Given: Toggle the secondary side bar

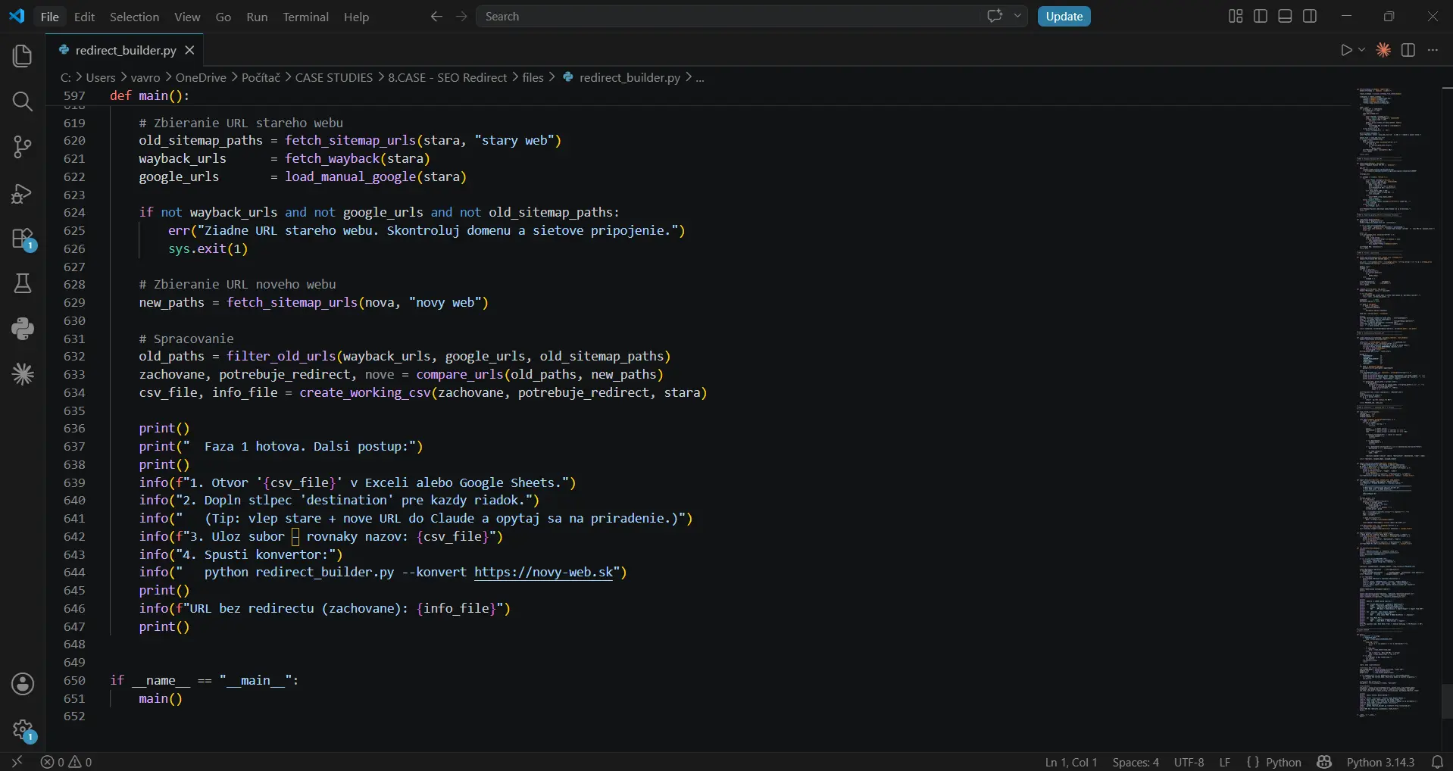Looking at the screenshot, I should click(x=1310, y=17).
